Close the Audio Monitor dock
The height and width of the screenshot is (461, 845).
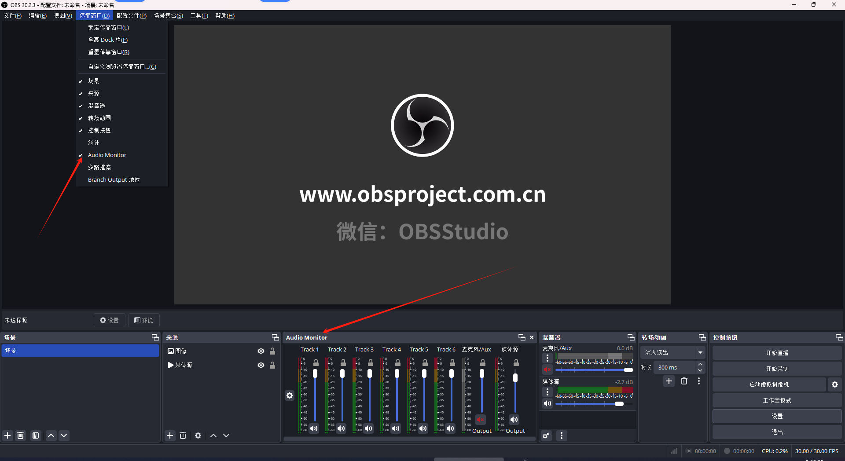(532, 337)
